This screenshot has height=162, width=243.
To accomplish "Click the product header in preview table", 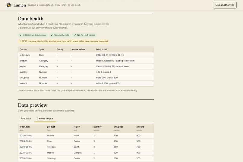I will tap(51, 127).
